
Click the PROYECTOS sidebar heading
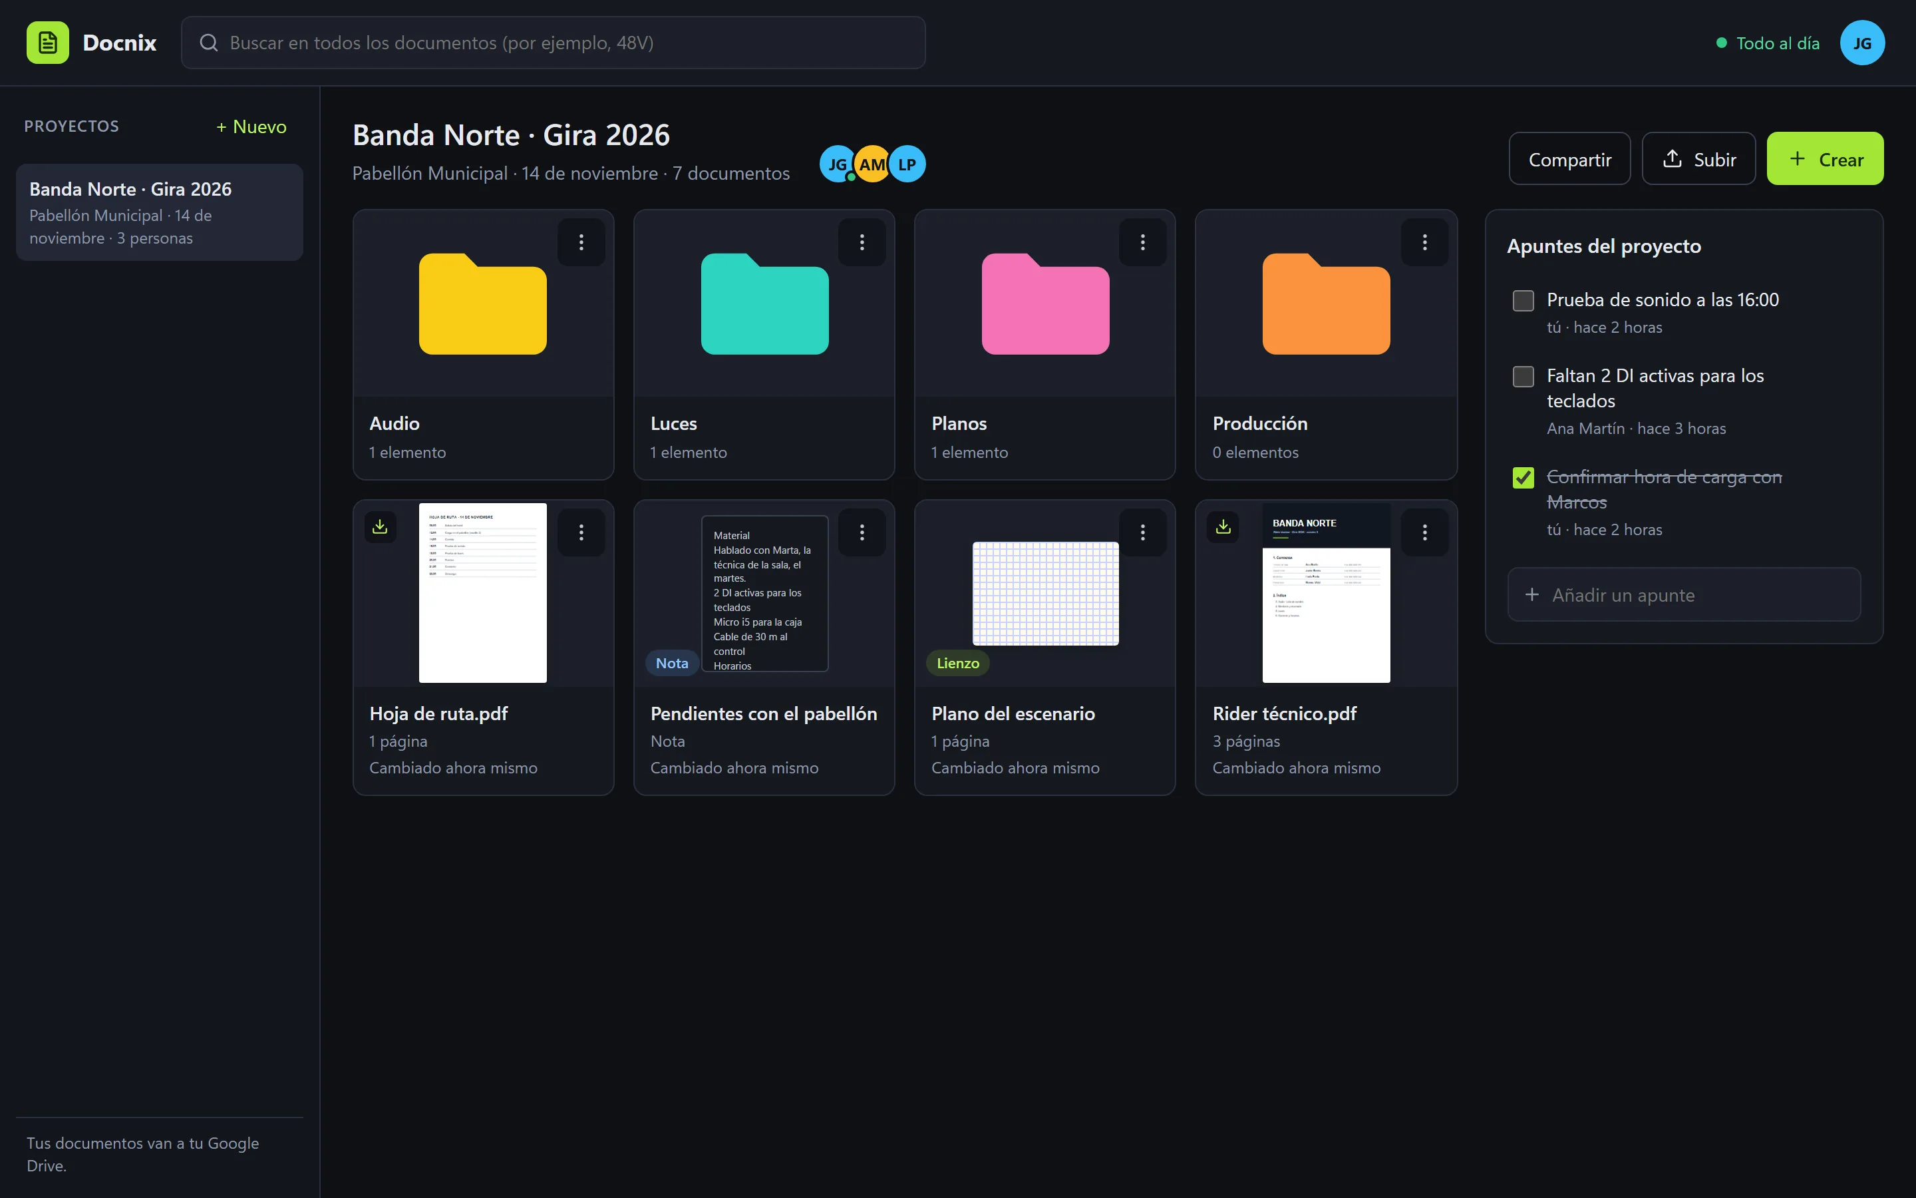click(x=71, y=126)
